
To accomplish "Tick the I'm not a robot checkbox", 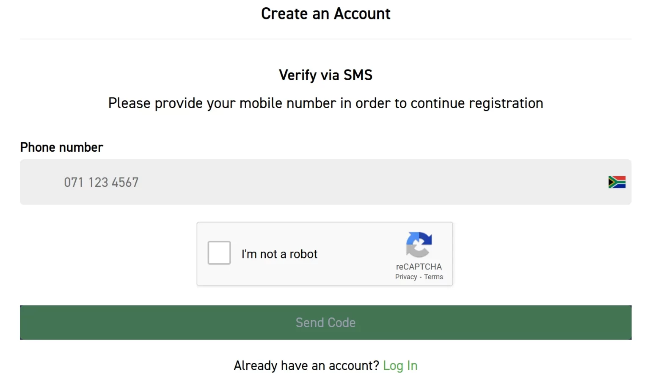I will tap(219, 253).
